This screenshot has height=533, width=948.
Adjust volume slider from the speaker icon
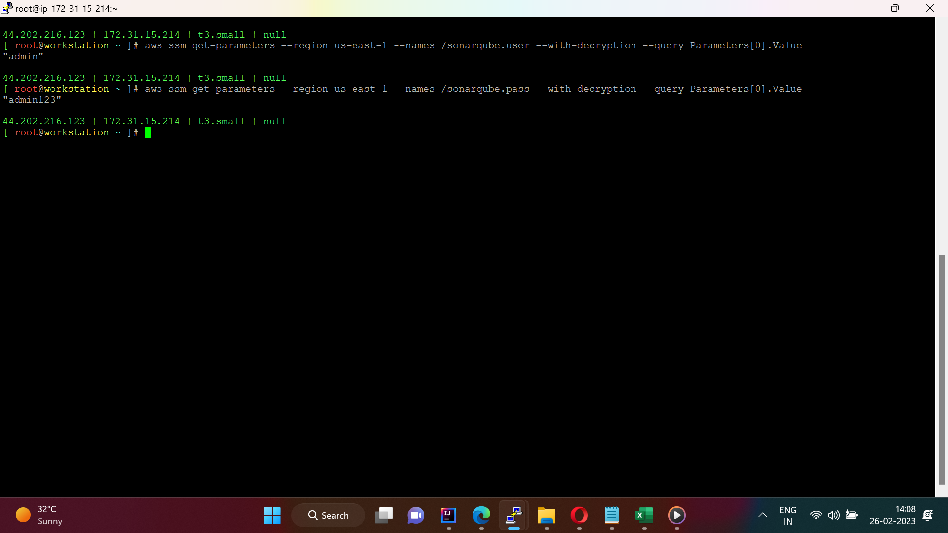(834, 515)
